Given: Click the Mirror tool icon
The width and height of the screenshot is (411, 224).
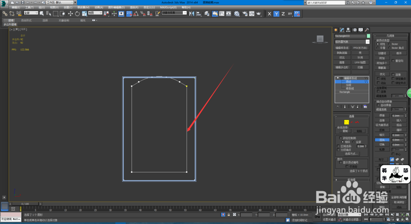Looking at the screenshot, I should tap(192, 14).
